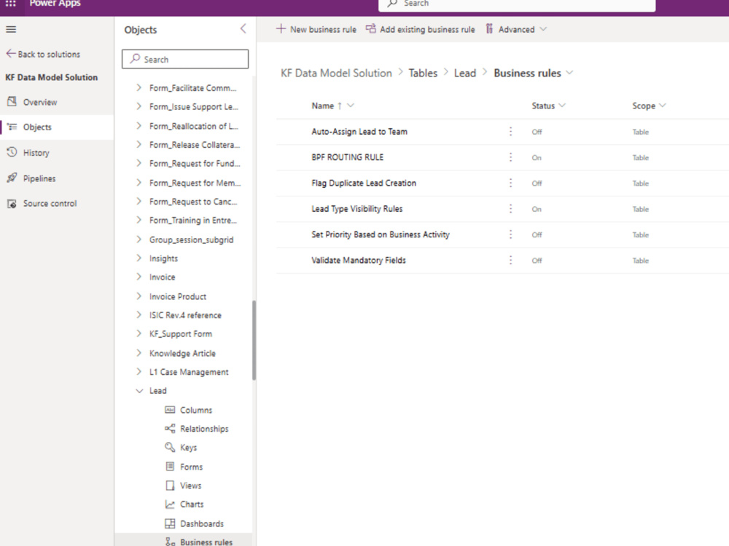Open Auto-Assign Lead to Team rule

(359, 132)
